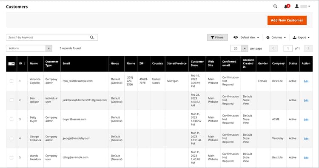
Task: Check the Wanda Freedom row checkbox
Action: tap(11, 158)
